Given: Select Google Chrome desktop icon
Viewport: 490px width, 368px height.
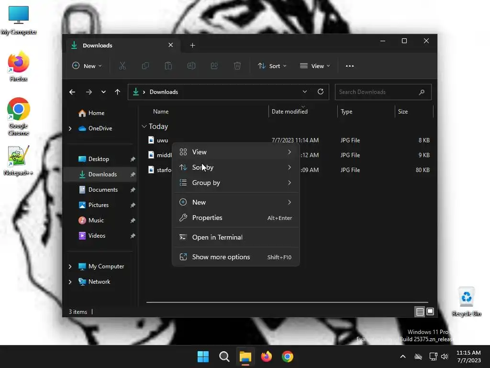Looking at the screenshot, I should 19,116.
